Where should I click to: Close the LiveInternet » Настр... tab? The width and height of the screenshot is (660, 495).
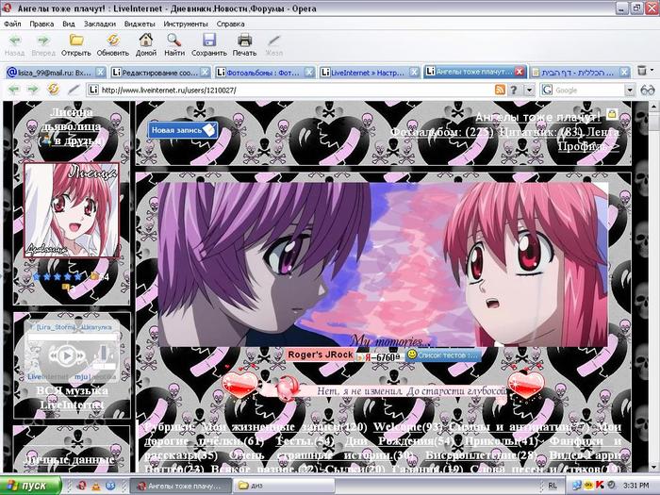pyautogui.click(x=414, y=73)
